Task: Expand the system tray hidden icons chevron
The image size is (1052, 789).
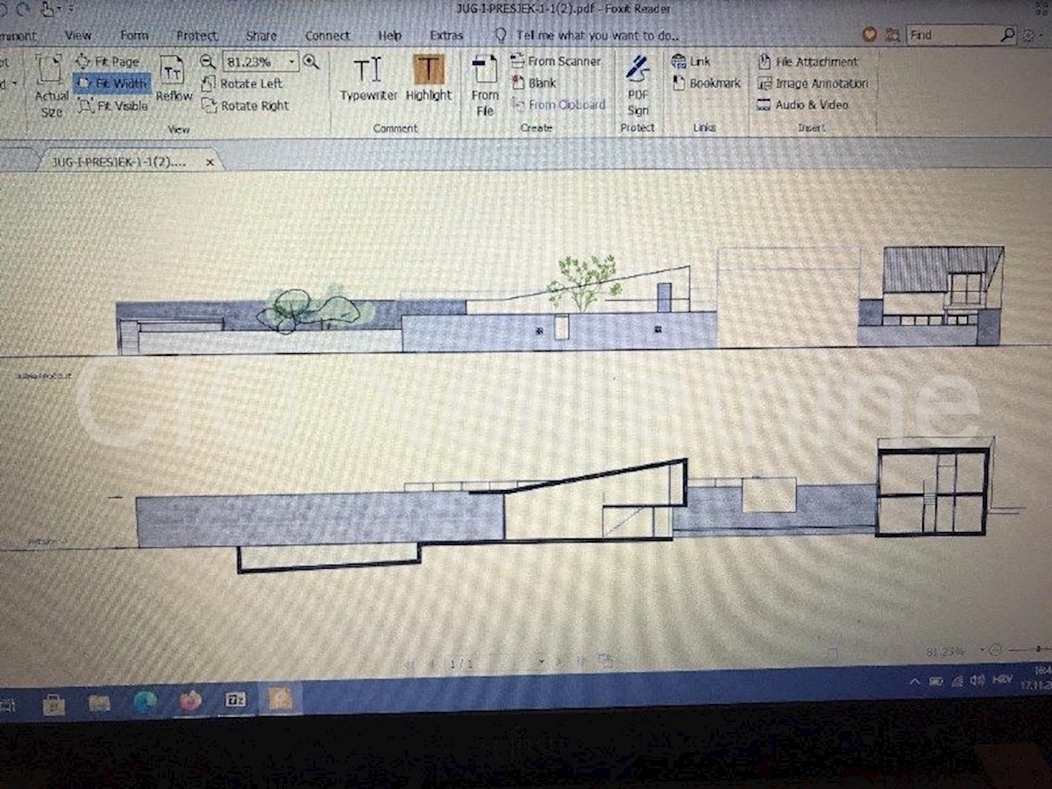Action: pyautogui.click(x=914, y=681)
